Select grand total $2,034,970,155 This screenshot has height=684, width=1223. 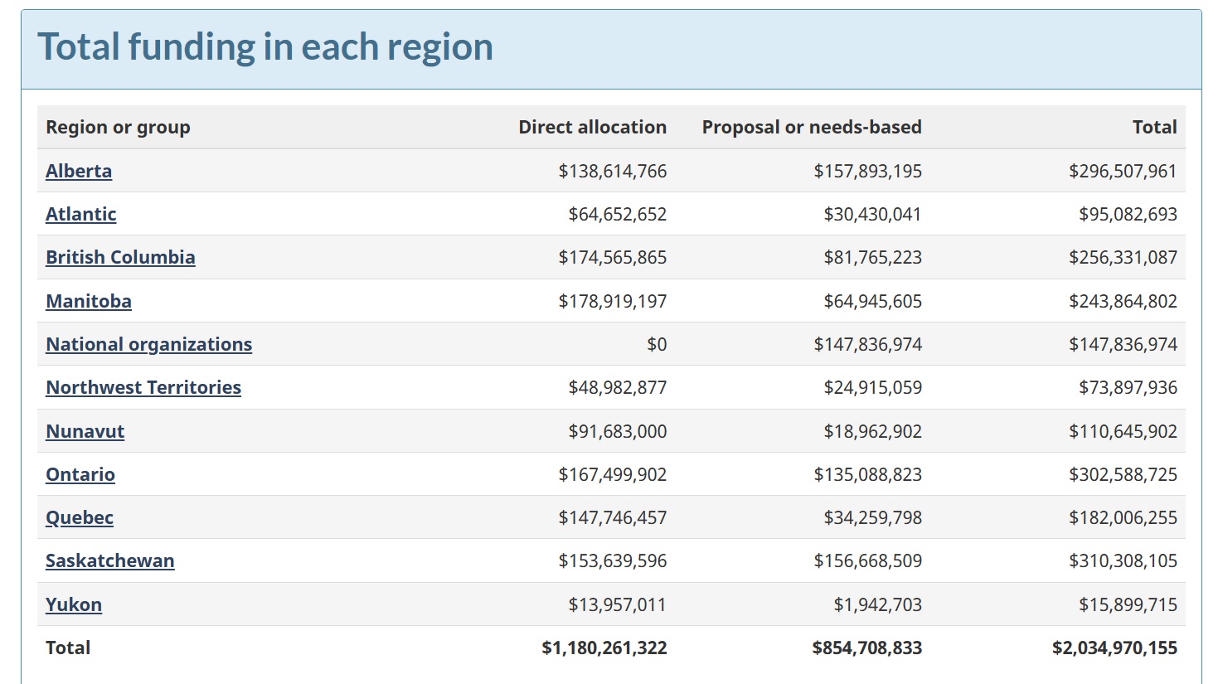click(1114, 648)
